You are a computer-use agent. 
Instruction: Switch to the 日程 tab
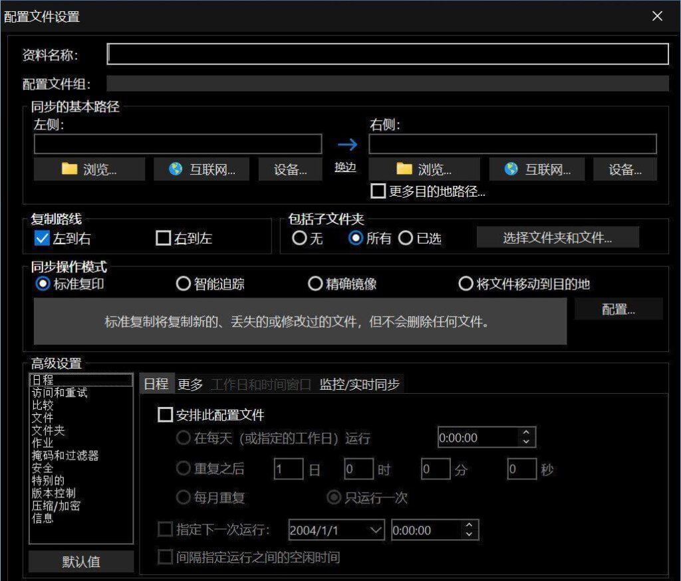[156, 384]
